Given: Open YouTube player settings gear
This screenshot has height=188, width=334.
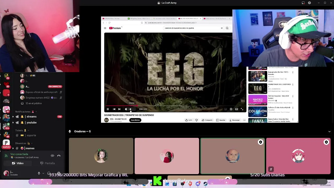Looking at the screenshot, I should 231,109.
